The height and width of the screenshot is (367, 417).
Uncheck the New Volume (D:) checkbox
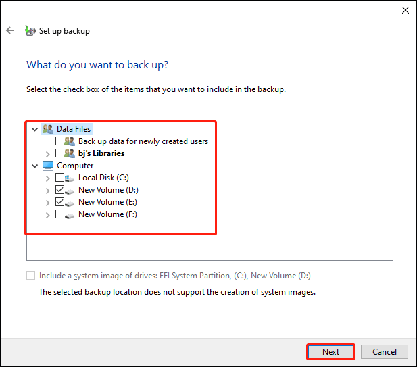point(59,190)
